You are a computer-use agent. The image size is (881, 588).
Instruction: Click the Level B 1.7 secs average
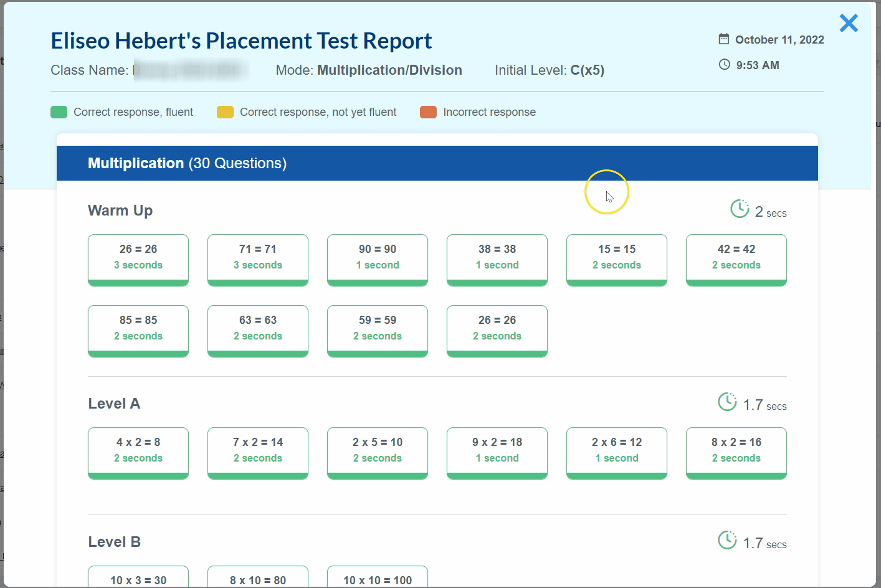[x=765, y=544]
